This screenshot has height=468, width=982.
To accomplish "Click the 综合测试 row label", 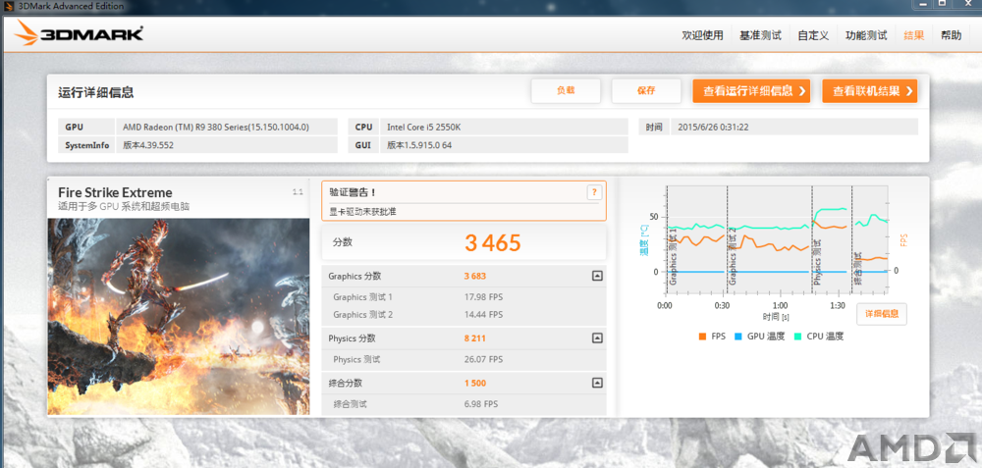I will tap(351, 404).
